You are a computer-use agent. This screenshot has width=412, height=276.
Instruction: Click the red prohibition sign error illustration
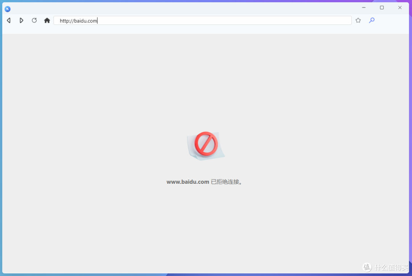click(x=206, y=144)
